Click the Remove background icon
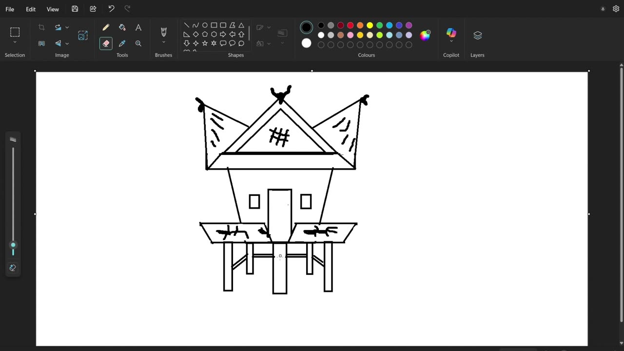This screenshot has width=624, height=351. click(x=41, y=43)
